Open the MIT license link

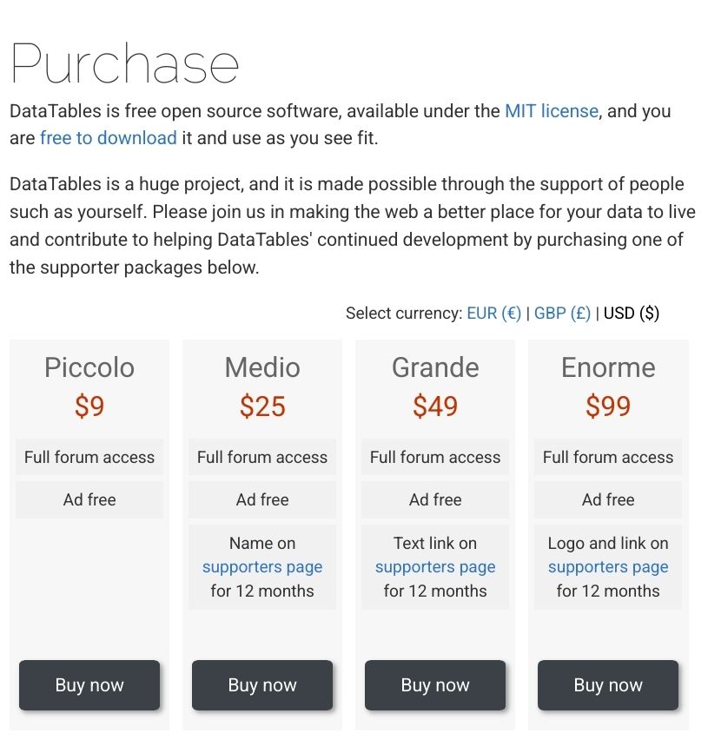(551, 111)
